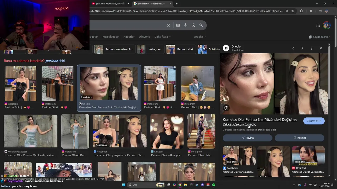Open preview panel three-dot options

(x=311, y=48)
